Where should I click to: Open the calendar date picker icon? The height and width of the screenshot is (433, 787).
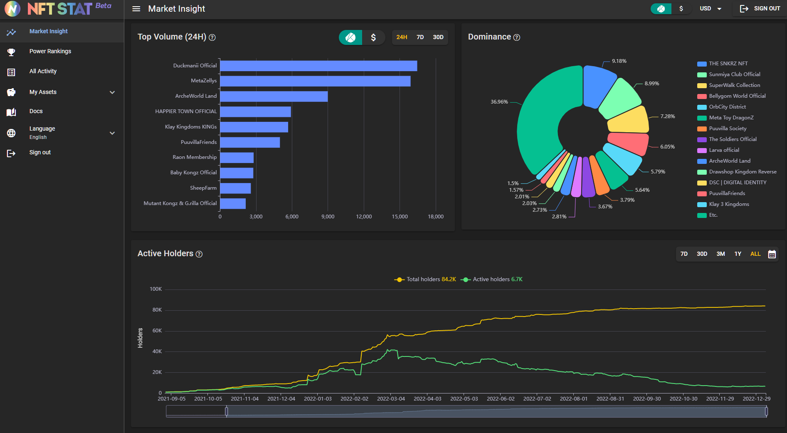[x=772, y=254]
